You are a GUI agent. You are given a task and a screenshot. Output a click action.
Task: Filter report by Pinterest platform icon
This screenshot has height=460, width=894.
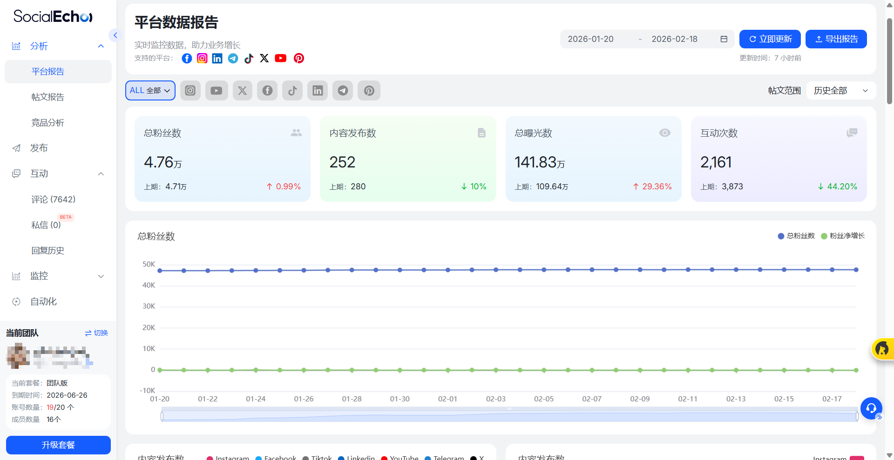pyautogui.click(x=369, y=91)
